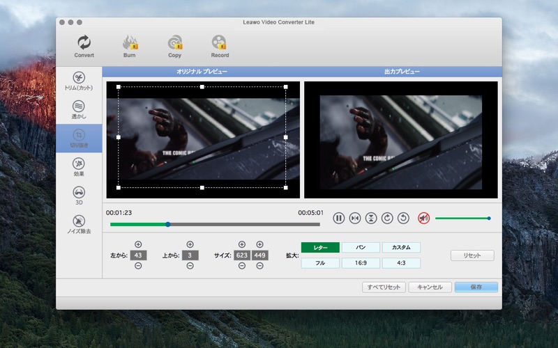The width and height of the screenshot is (558, 348).
Task: Click the total duration 00:05:01
Action: click(x=310, y=213)
